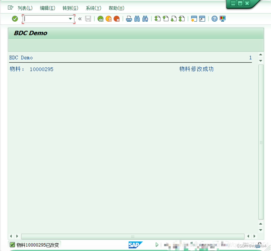
Task: Click the orange Exit icon
Action: coord(108,19)
